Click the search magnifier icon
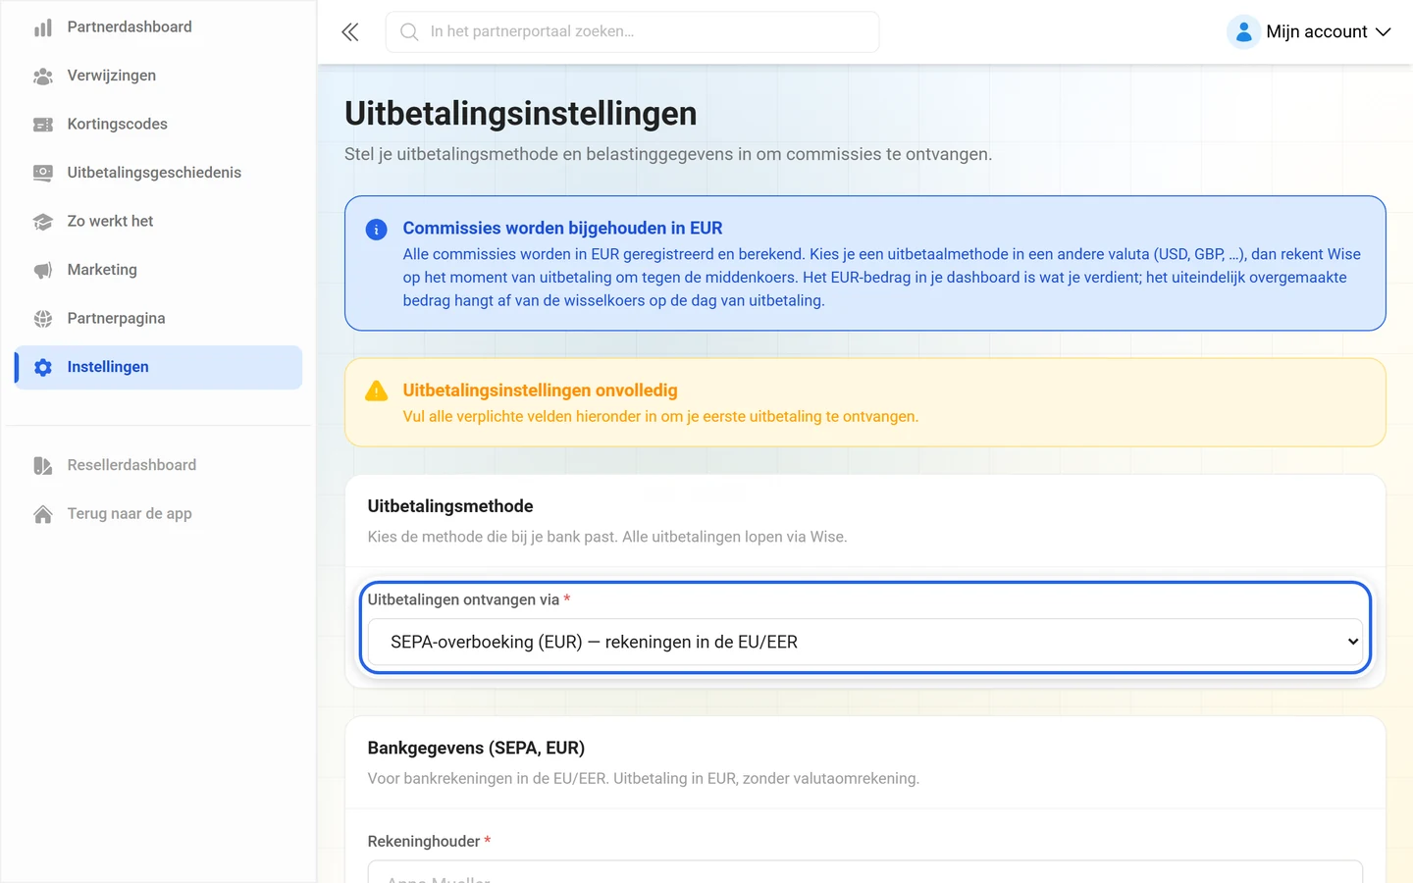 click(409, 32)
